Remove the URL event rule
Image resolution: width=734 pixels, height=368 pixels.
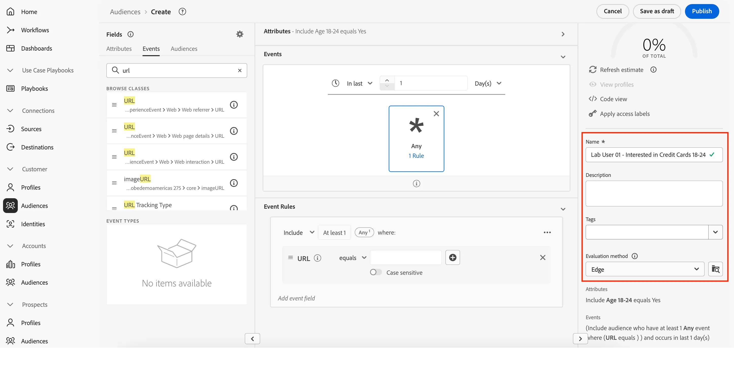click(x=543, y=257)
